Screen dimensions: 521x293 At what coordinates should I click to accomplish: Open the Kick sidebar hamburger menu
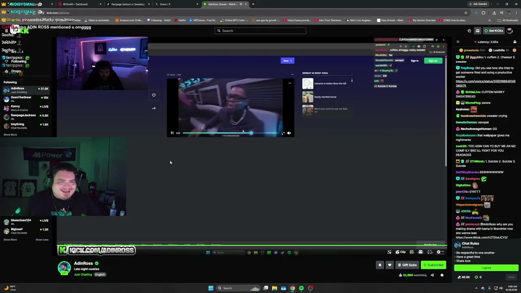pyautogui.click(x=6, y=31)
